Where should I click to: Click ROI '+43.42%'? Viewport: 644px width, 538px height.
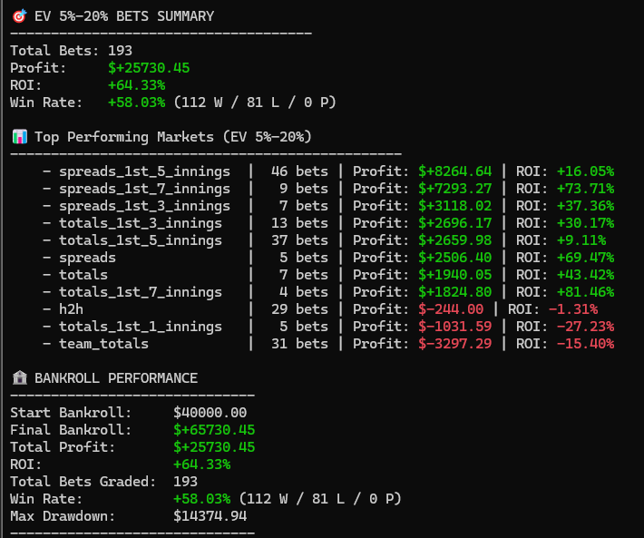point(585,275)
